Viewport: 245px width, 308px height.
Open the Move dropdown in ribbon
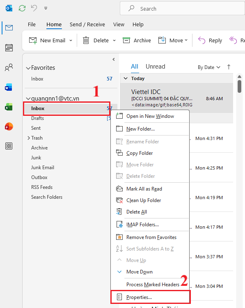point(173,40)
